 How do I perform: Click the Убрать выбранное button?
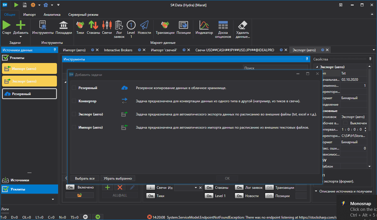tap(118, 178)
